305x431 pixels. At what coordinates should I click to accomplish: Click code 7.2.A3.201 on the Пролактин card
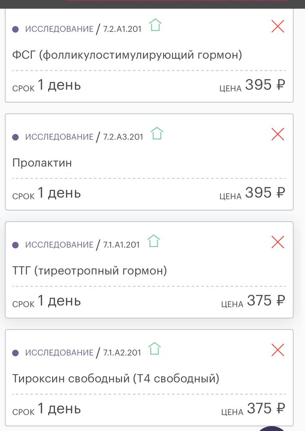pos(122,137)
